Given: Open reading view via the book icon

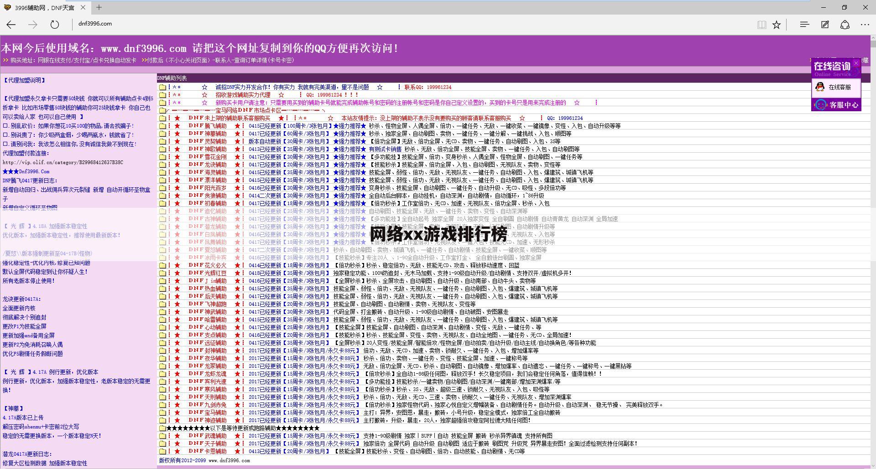Looking at the screenshot, I should pos(761,25).
